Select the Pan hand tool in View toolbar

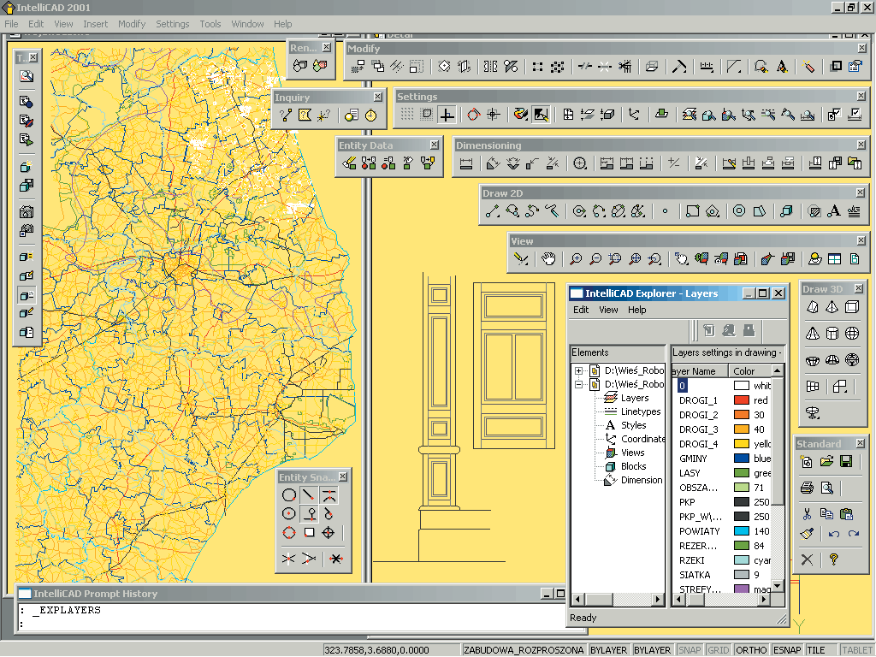click(x=548, y=258)
